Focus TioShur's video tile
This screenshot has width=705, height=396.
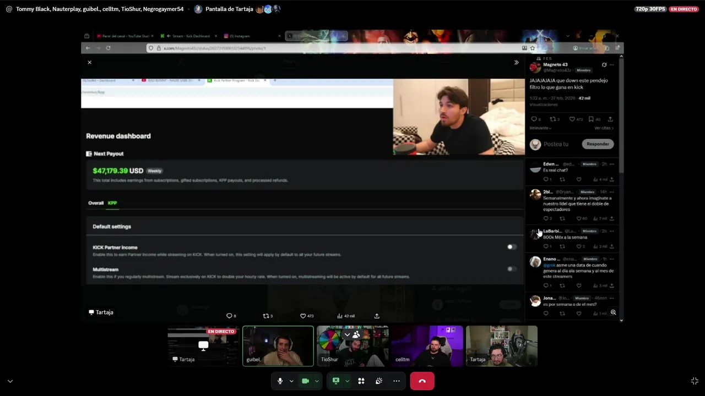click(352, 346)
